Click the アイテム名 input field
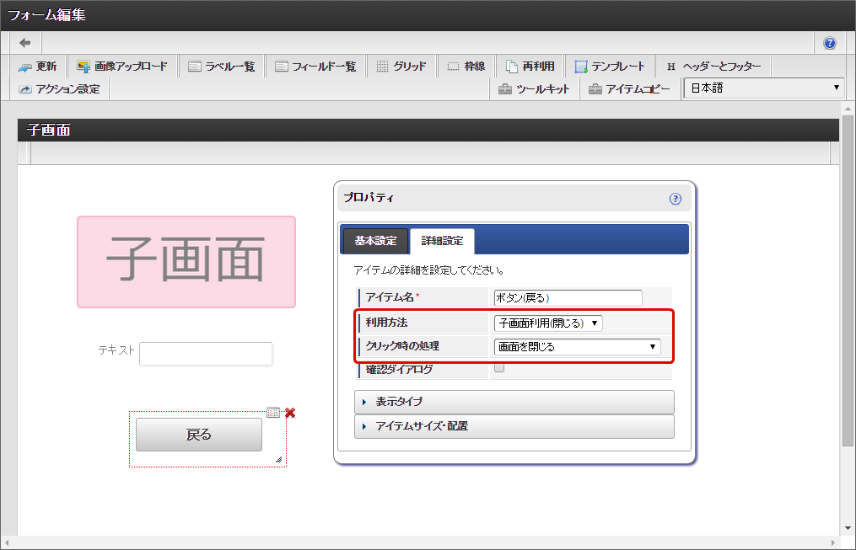 click(568, 297)
